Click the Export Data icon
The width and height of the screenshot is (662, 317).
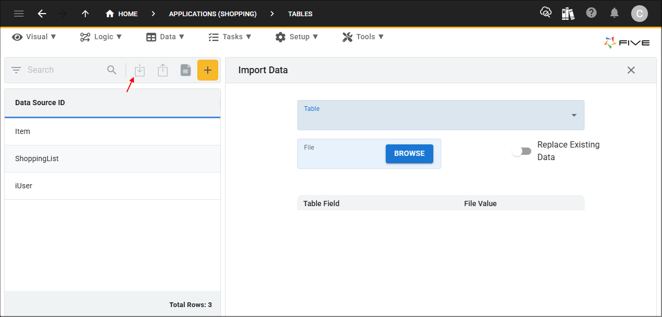click(162, 70)
